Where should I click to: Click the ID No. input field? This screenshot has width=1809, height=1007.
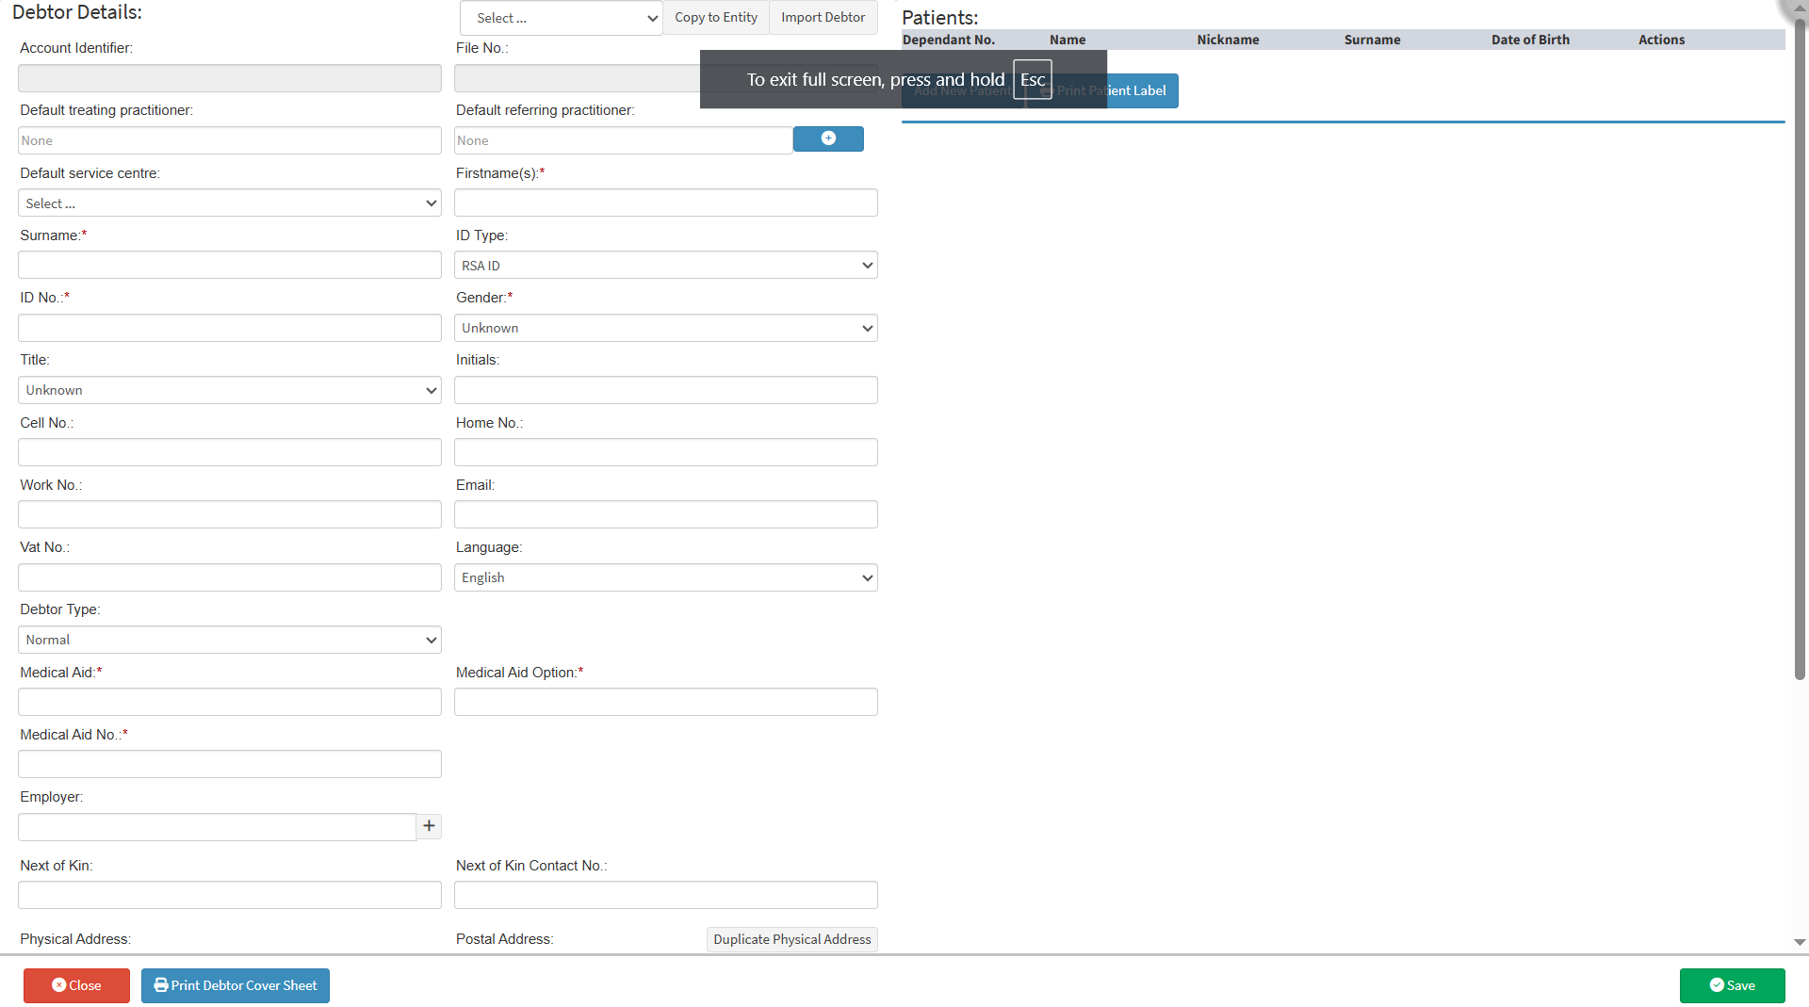pos(230,328)
